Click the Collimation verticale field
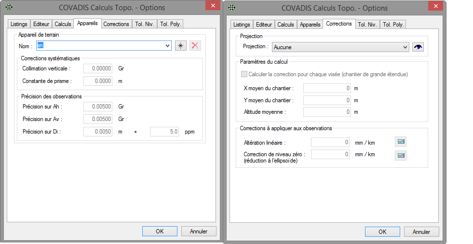Viewport: 473px width, 244px height. click(98, 68)
